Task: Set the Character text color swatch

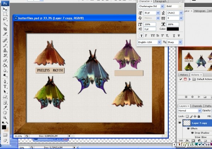Action: (173, 29)
